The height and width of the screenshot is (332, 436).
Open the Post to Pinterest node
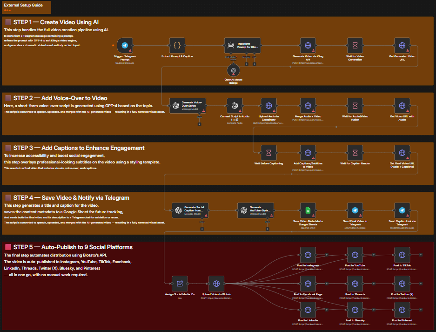pos(402,310)
